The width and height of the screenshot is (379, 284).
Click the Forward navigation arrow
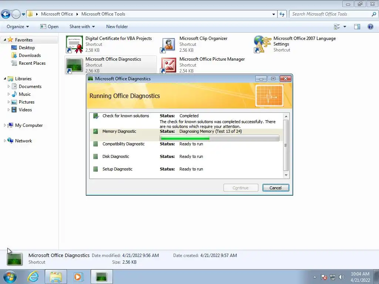pos(16,14)
